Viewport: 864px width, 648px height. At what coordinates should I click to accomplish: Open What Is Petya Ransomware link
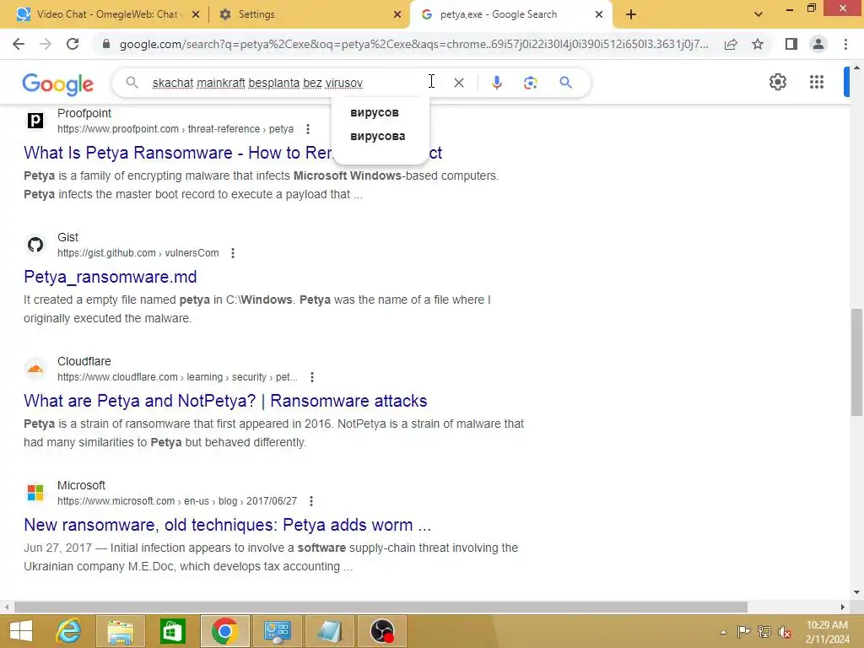pos(233,153)
